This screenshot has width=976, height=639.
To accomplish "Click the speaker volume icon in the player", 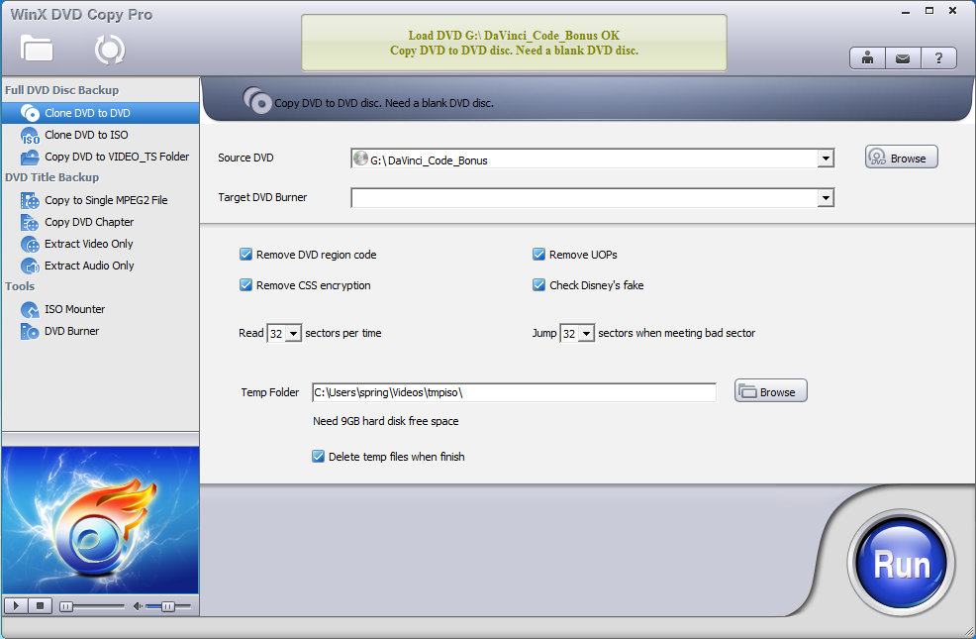I will point(138,606).
